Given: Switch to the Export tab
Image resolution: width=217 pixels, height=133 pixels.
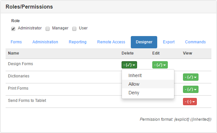Looking at the screenshot, I should (169, 42).
